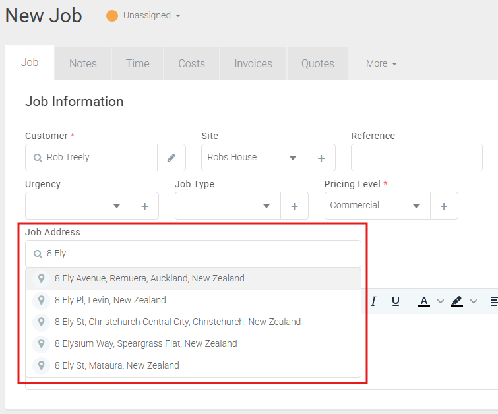Choose 8 Elysium Way, Speargrass Flat suggestion

pos(146,343)
